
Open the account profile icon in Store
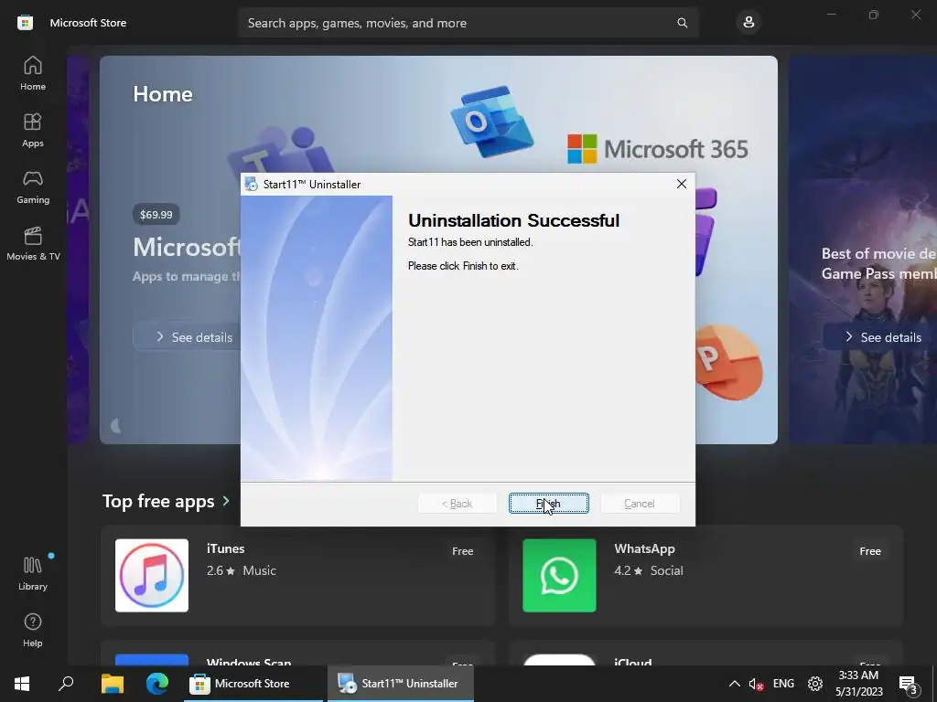tap(749, 23)
